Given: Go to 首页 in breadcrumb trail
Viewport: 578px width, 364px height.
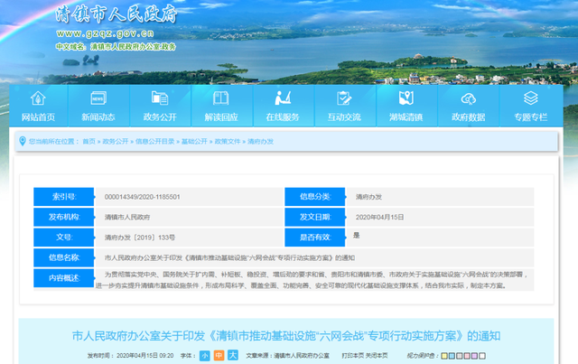Looking at the screenshot, I should pos(89,142).
